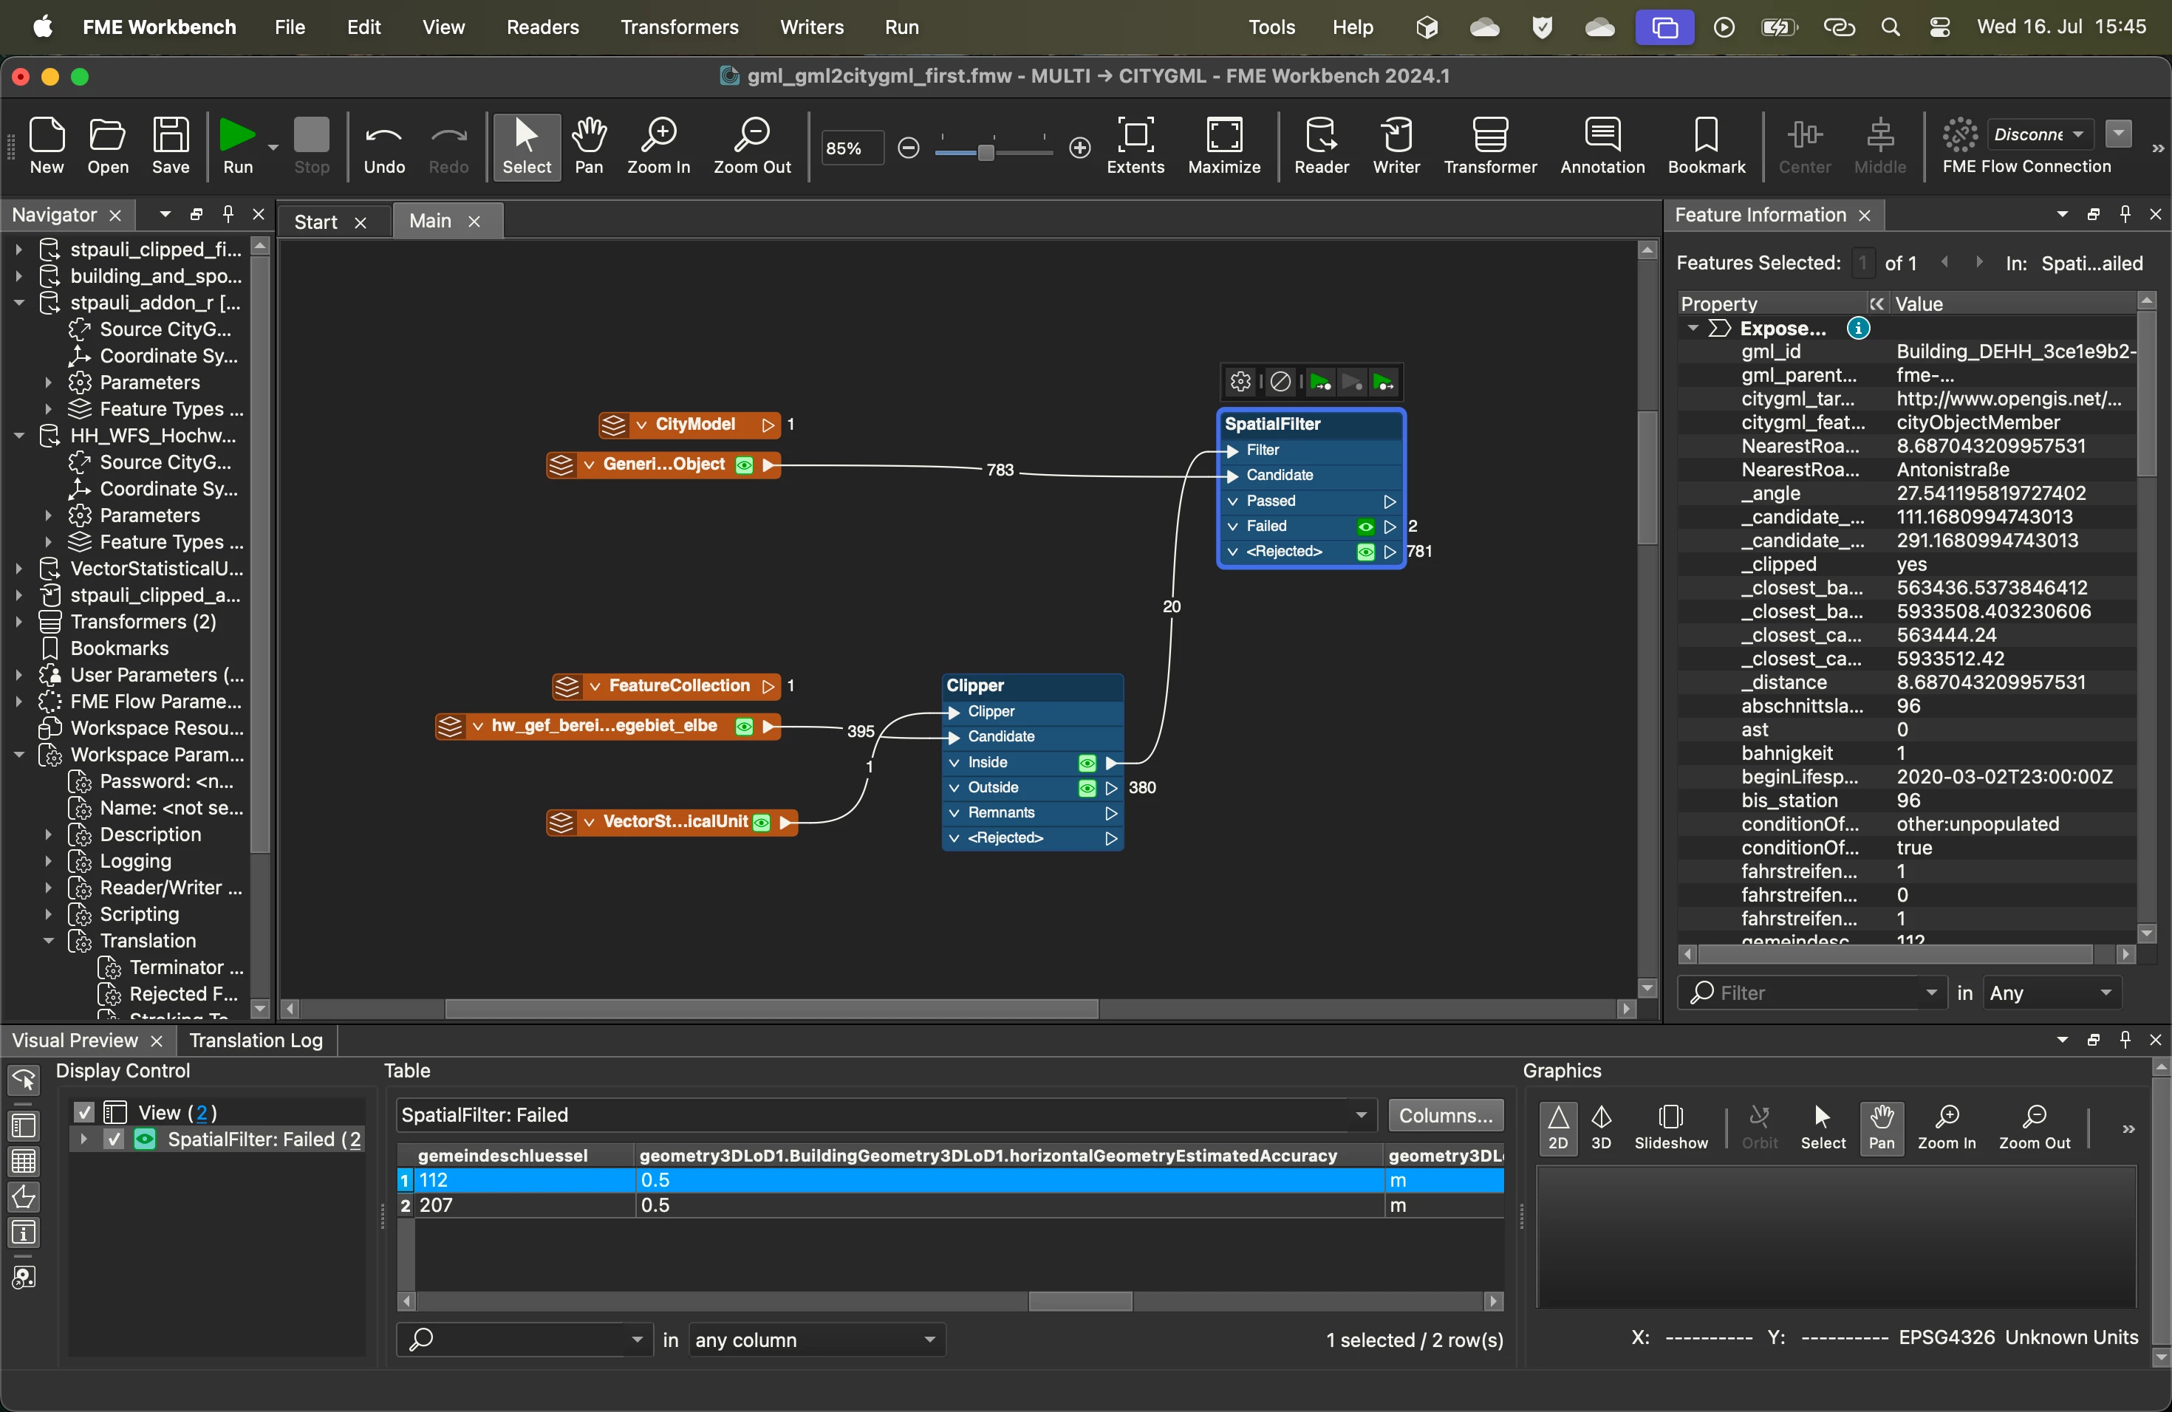Collapse stpauli_addon_r node in Navigator
This screenshot has height=1412, width=2172.
click(x=18, y=302)
